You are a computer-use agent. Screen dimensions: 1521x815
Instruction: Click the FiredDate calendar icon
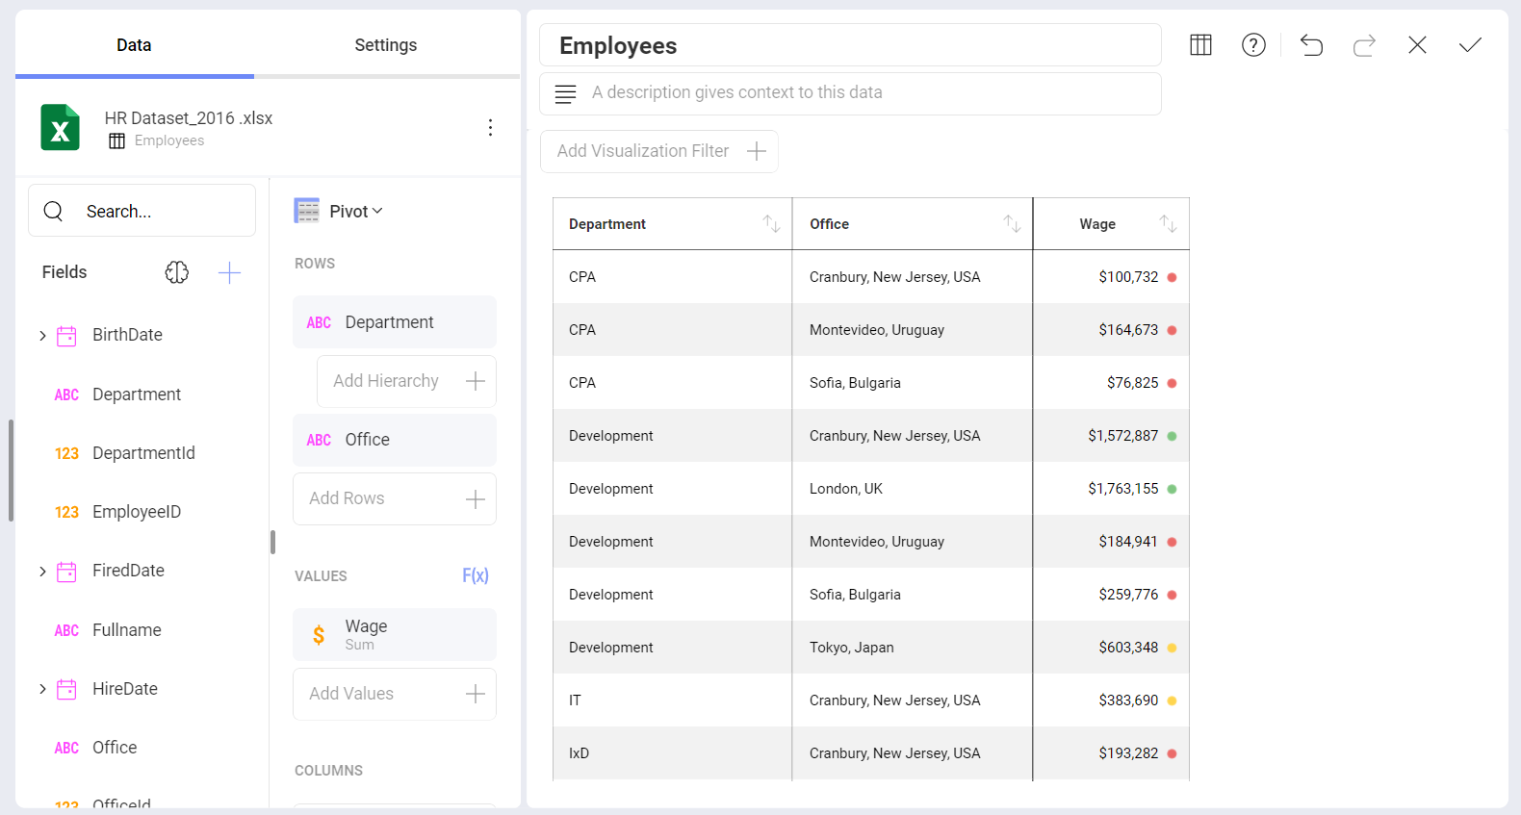click(66, 572)
